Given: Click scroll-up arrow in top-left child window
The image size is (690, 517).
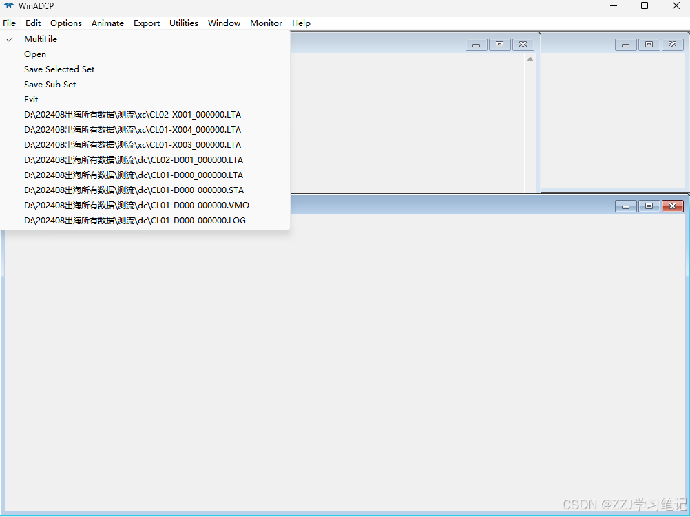Looking at the screenshot, I should coord(530,59).
